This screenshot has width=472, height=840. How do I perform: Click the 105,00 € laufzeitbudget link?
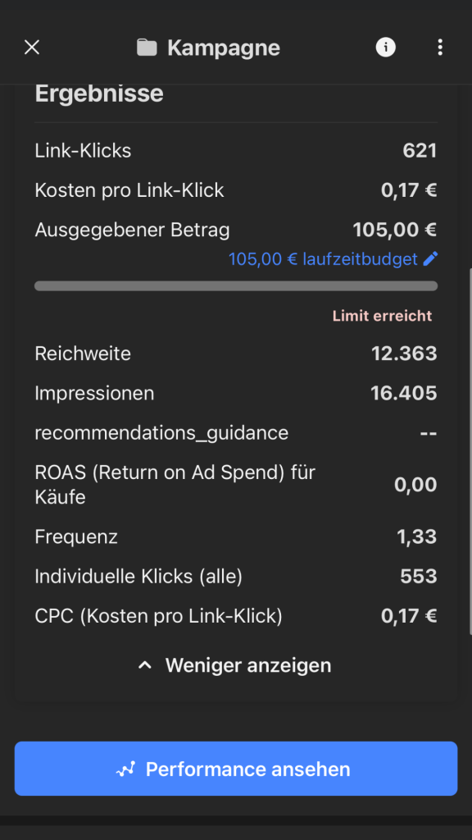pos(323,259)
